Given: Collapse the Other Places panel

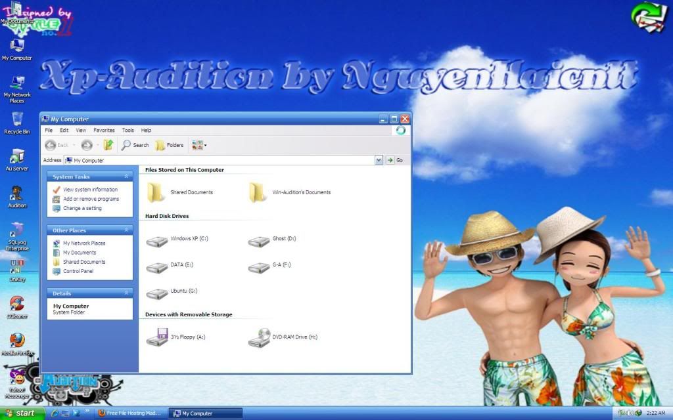Looking at the screenshot, I should tap(126, 230).
